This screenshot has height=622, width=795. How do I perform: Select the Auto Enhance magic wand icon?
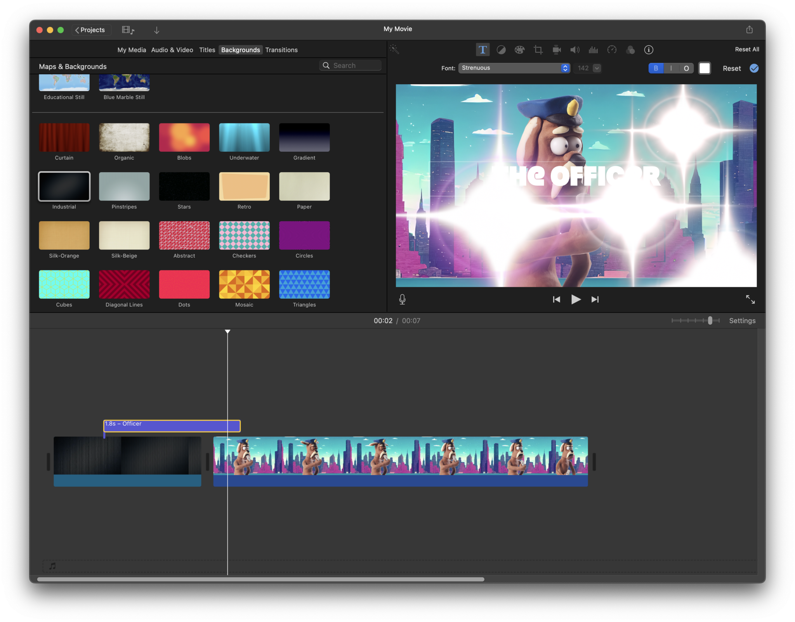(395, 49)
